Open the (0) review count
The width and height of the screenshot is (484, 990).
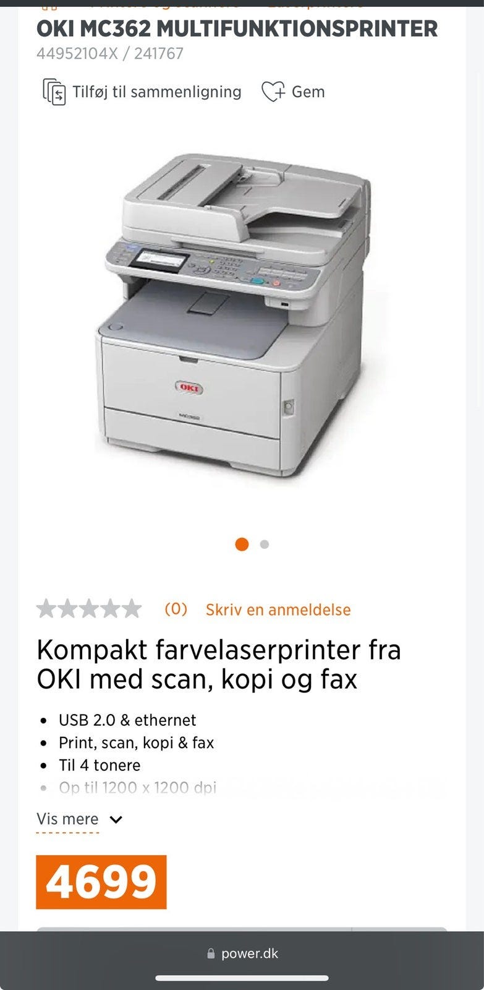pos(176,609)
